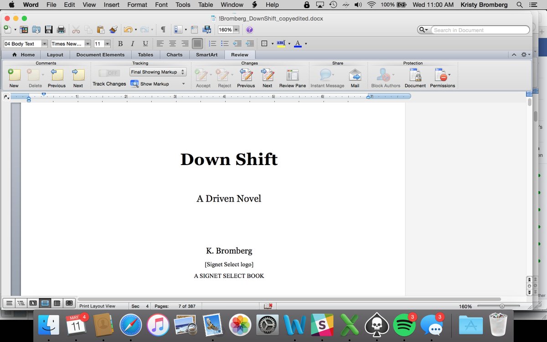This screenshot has height=342, width=547.
Task: Open the borders dropdown arrow
Action: coord(273,44)
